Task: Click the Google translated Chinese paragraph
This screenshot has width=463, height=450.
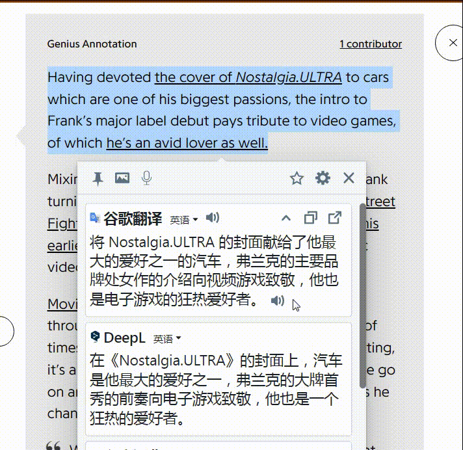Action: (214, 271)
